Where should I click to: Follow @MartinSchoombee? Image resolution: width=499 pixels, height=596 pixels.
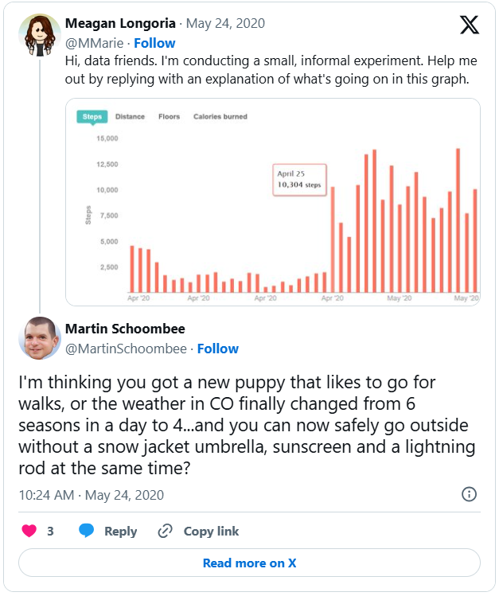click(x=218, y=349)
